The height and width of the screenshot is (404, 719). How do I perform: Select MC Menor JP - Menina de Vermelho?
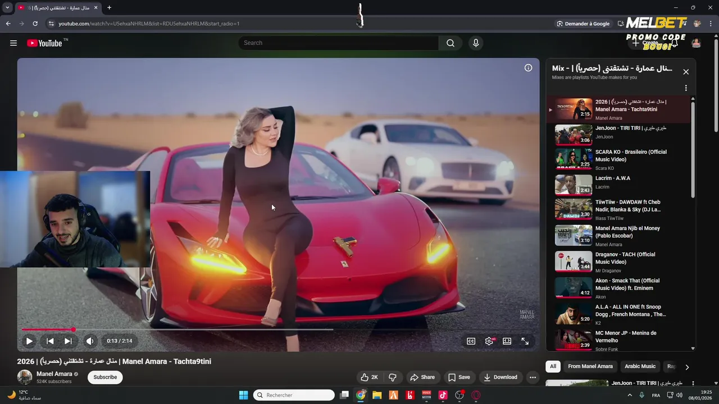(618, 339)
